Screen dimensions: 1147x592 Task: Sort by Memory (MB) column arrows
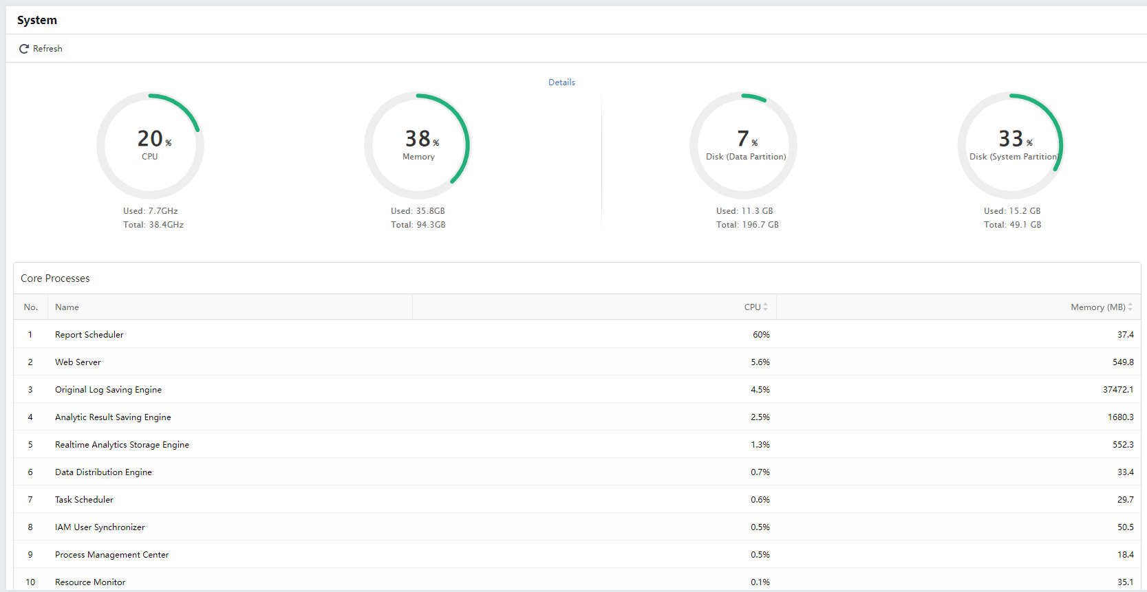pyautogui.click(x=1130, y=307)
